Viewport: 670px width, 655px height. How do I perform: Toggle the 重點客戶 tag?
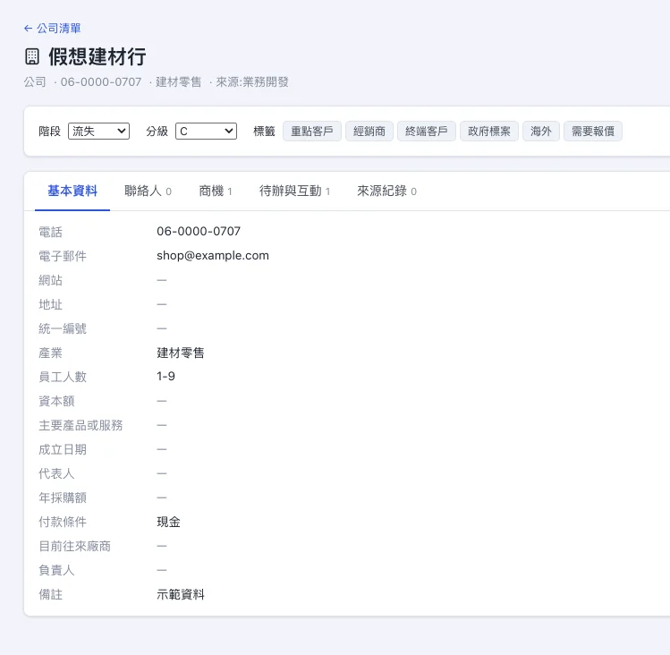click(312, 131)
